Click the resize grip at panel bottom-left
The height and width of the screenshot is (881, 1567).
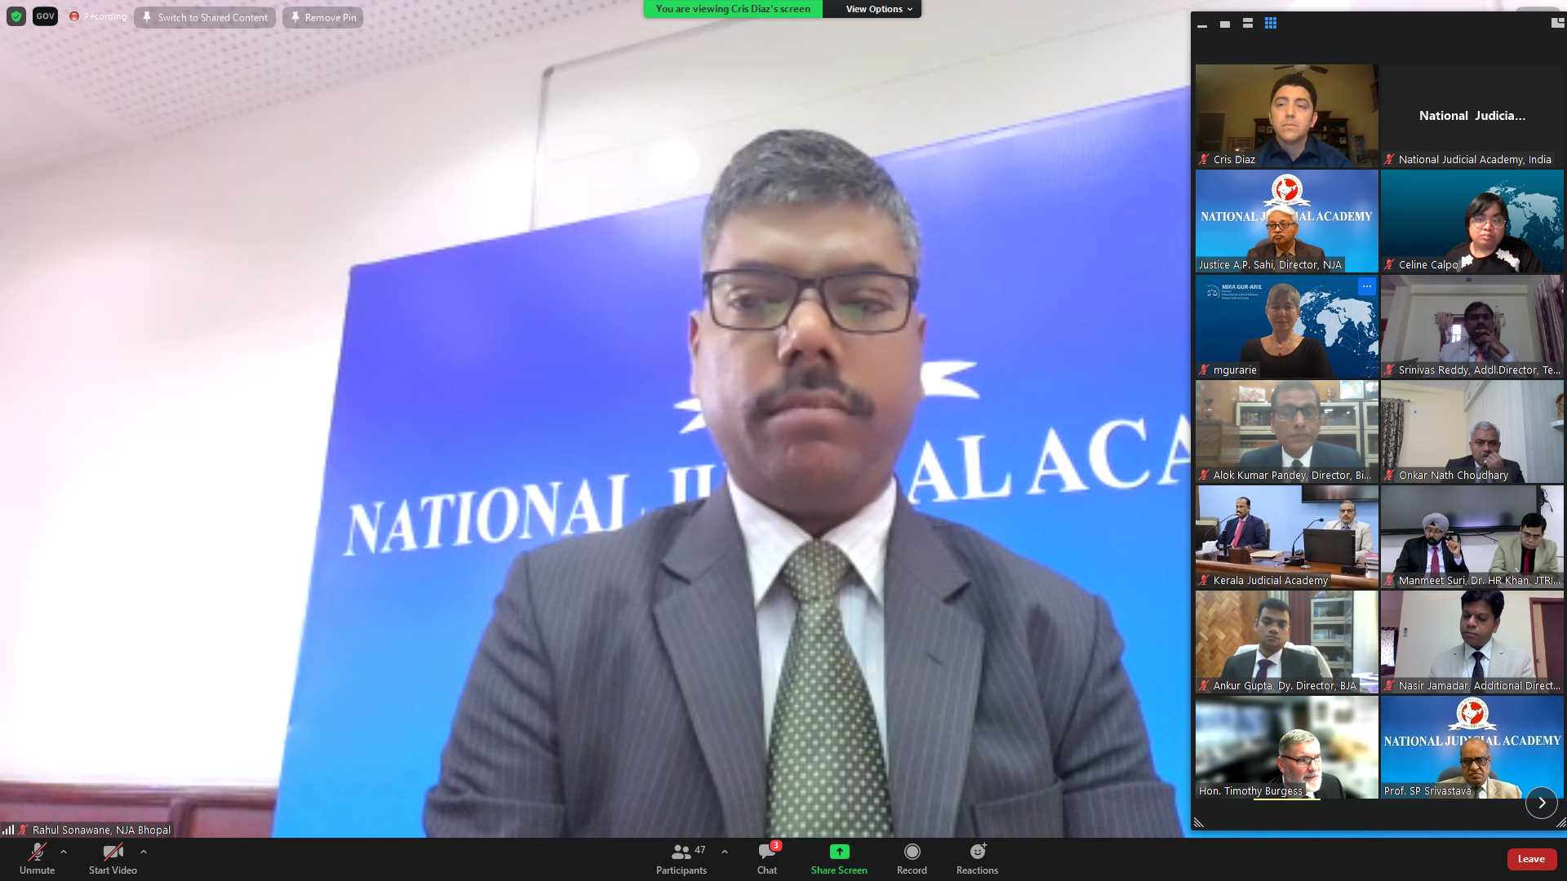[1199, 823]
